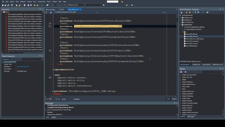Screen dimensions: 225x127
Task: Expand TestEnum.exe project node
Action: (x=181, y=18)
